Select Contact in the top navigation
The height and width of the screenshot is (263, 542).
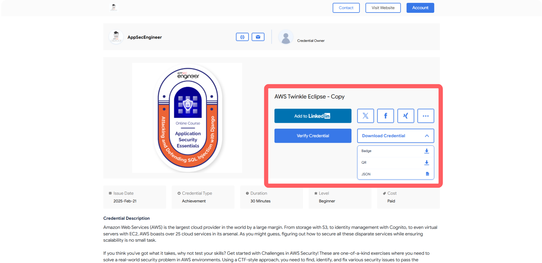[x=346, y=8]
